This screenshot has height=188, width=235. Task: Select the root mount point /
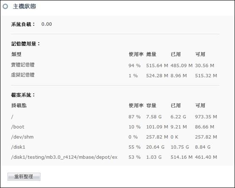click(x=12, y=117)
